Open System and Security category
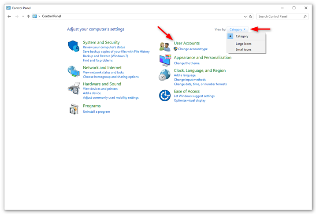 pyautogui.click(x=101, y=42)
